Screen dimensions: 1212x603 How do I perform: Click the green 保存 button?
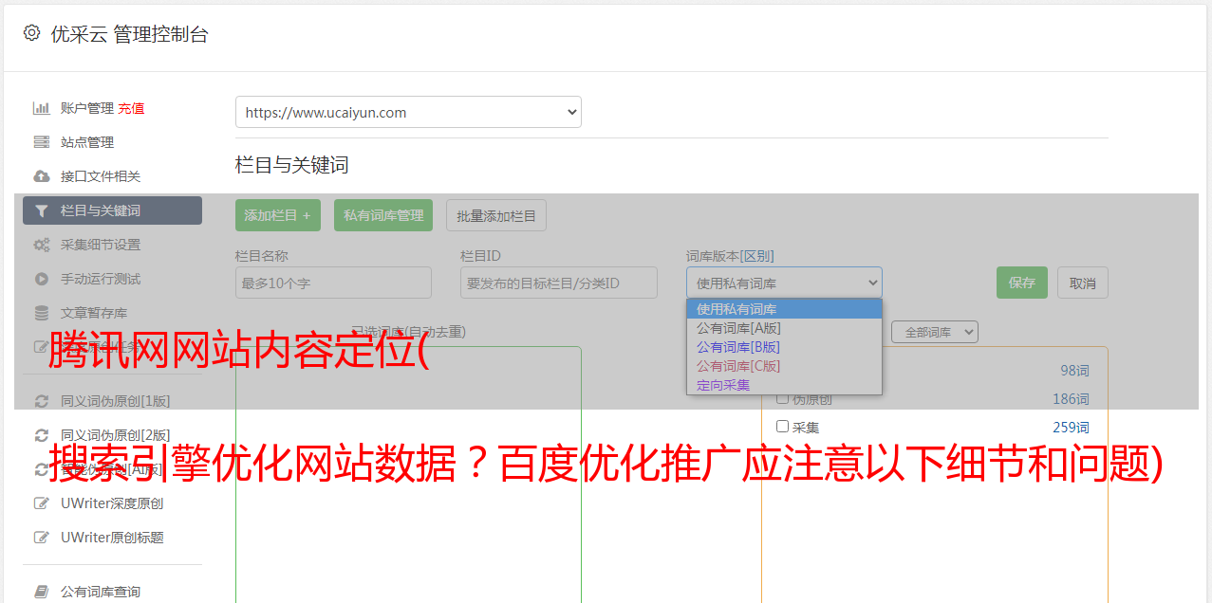[x=1022, y=283]
